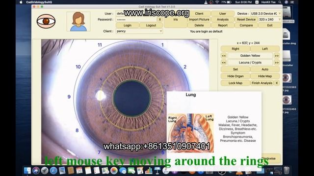This screenshot has width=314, height=176.
Task: Expand the Client pancy dropdown
Action: [139, 31]
